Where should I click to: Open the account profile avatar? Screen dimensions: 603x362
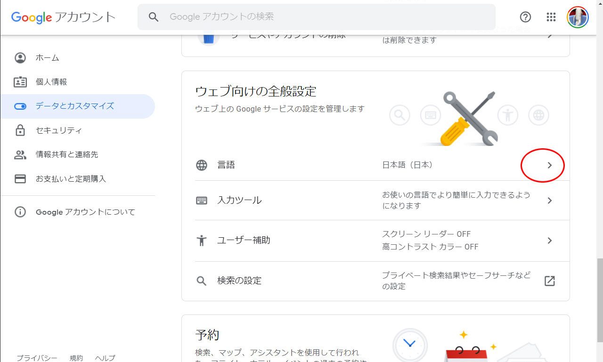[578, 17]
